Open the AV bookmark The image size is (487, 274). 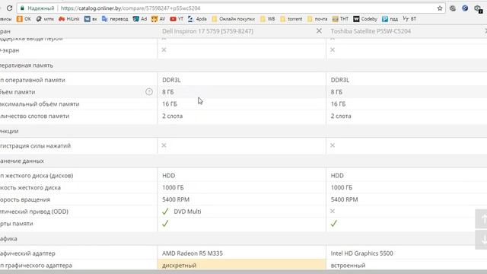point(158,19)
